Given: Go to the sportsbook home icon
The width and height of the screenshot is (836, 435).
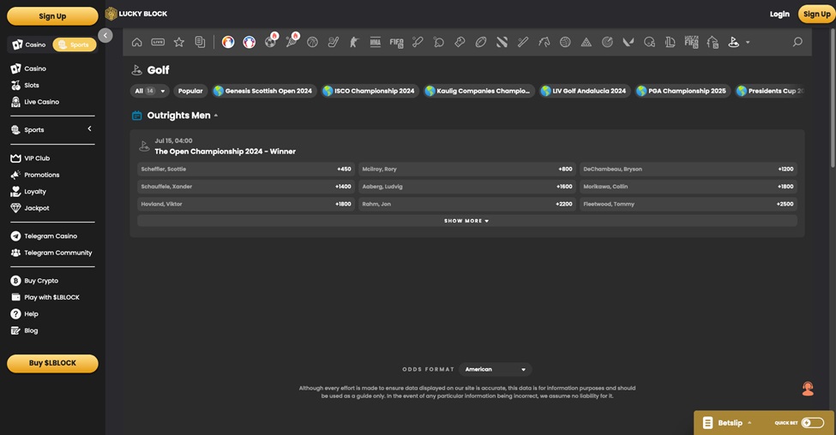Looking at the screenshot, I should [x=136, y=42].
